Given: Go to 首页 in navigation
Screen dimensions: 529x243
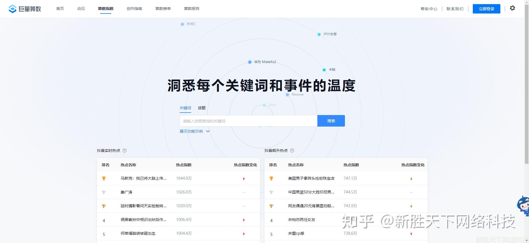Looking at the screenshot, I should [x=60, y=9].
